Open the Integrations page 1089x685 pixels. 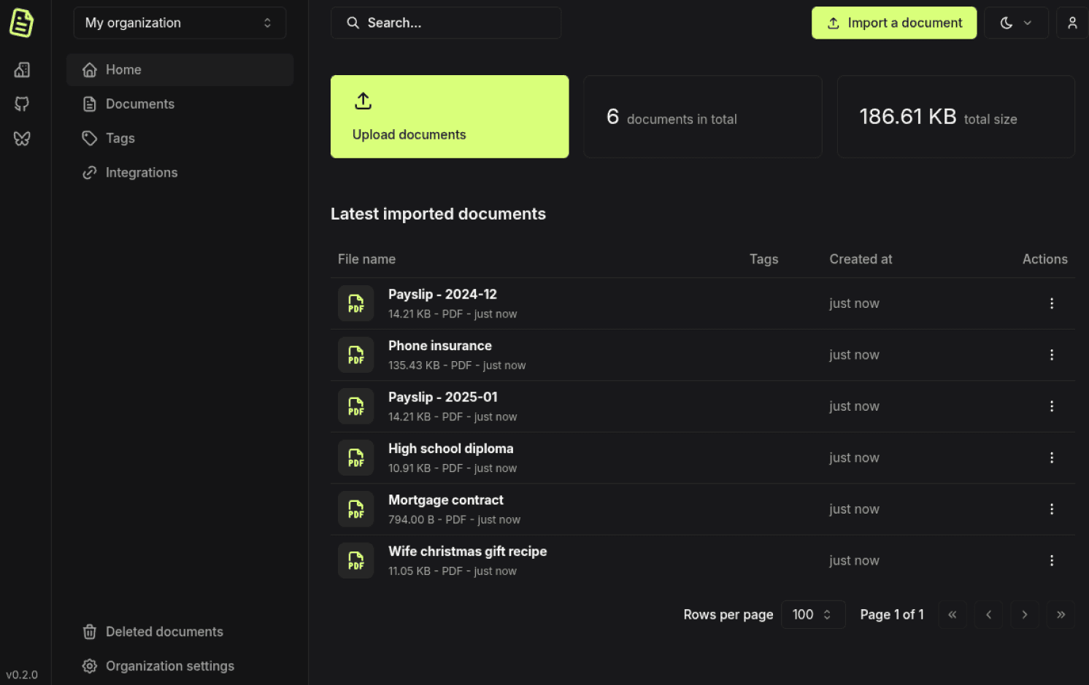(142, 172)
